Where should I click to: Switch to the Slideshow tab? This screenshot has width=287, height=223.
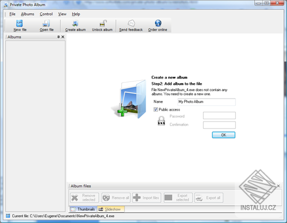click(x=111, y=209)
